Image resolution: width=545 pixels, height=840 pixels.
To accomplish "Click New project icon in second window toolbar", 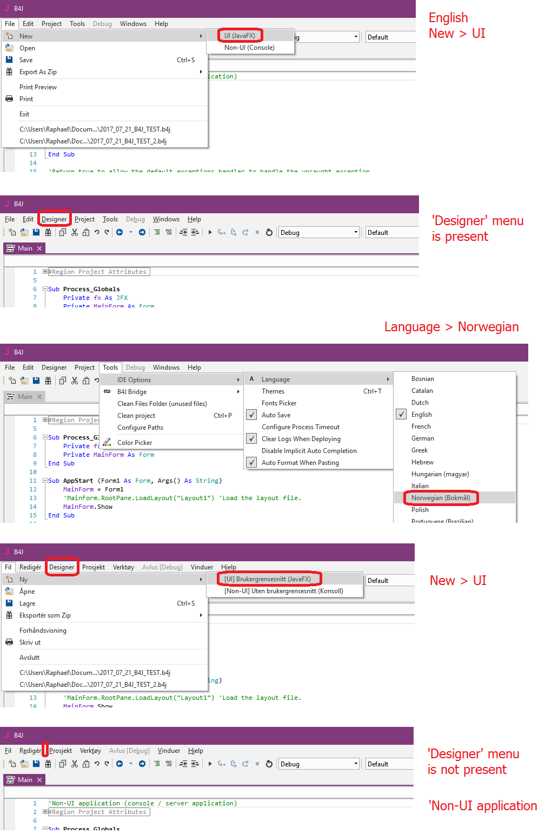I will click(x=12, y=232).
